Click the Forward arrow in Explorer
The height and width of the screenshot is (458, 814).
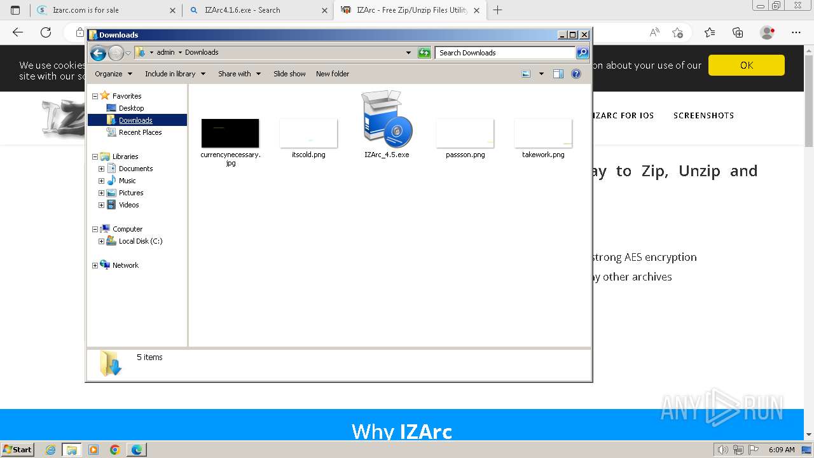click(116, 53)
